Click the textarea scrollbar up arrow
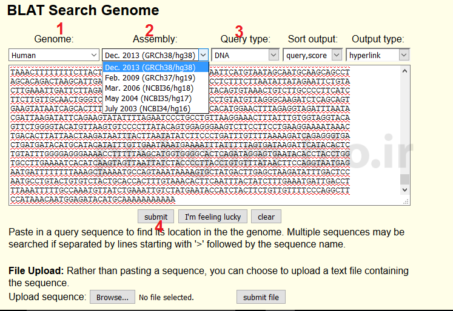Viewport: 453px width, 311px height. point(404,71)
